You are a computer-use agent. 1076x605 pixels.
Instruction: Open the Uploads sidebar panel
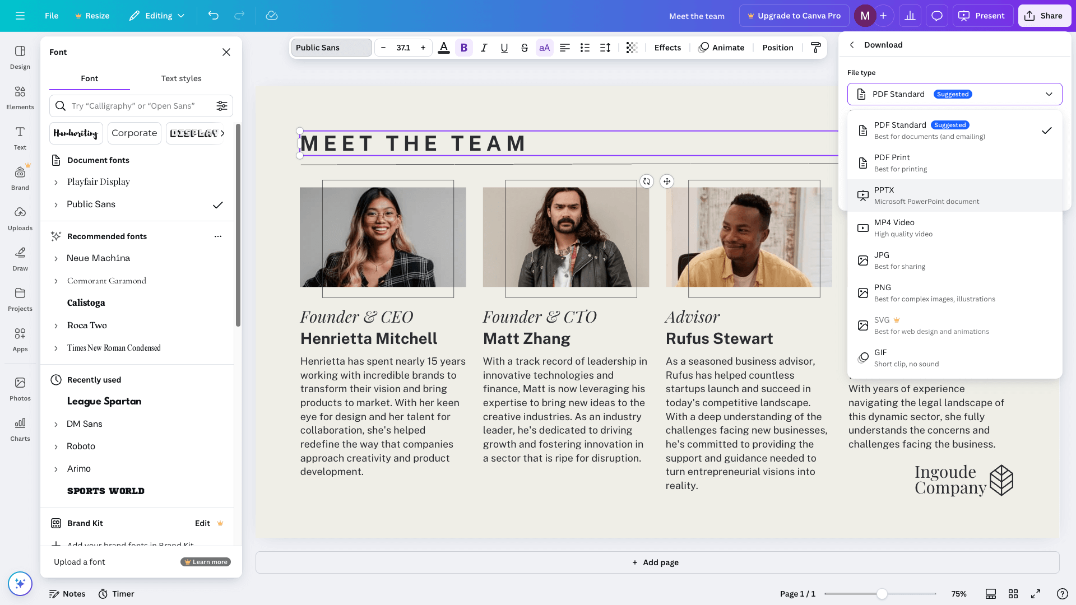pyautogui.click(x=20, y=218)
